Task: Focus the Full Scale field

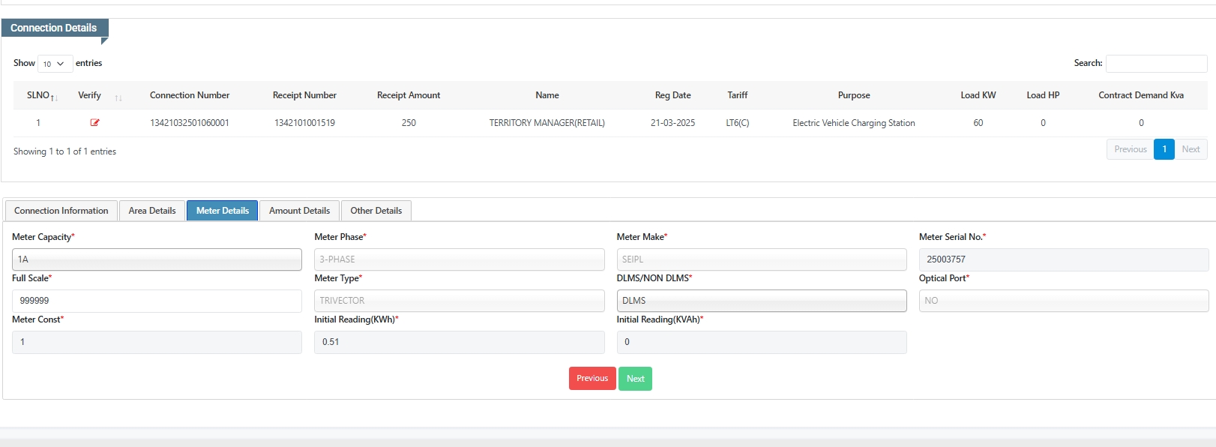Action: click(157, 301)
